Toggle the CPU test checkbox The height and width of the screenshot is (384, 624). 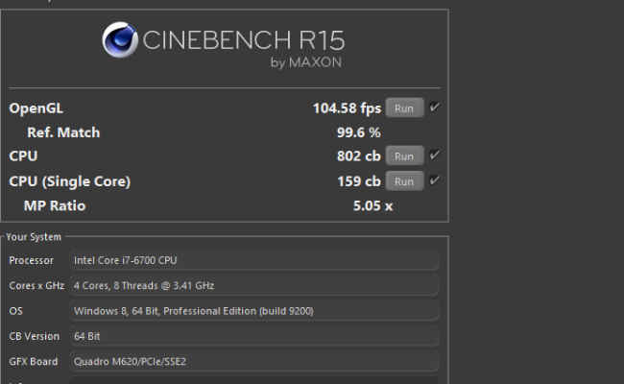click(x=435, y=155)
